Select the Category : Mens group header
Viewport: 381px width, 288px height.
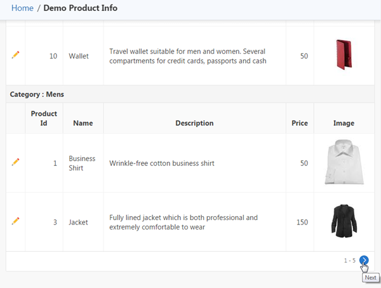tap(37, 94)
